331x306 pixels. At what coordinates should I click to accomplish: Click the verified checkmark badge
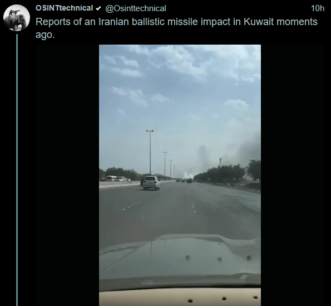[98, 8]
